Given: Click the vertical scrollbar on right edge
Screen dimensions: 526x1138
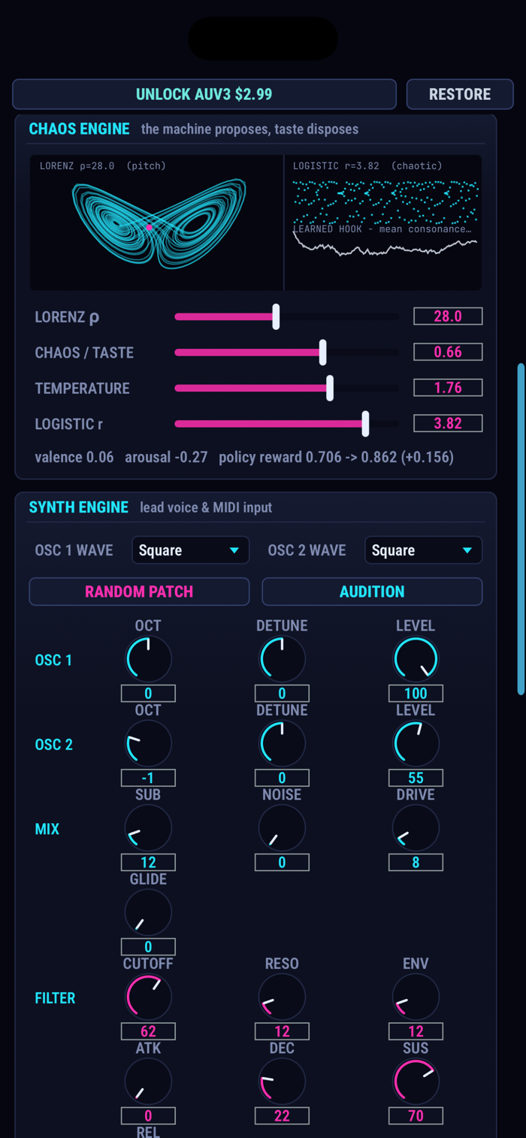Looking at the screenshot, I should [521, 529].
